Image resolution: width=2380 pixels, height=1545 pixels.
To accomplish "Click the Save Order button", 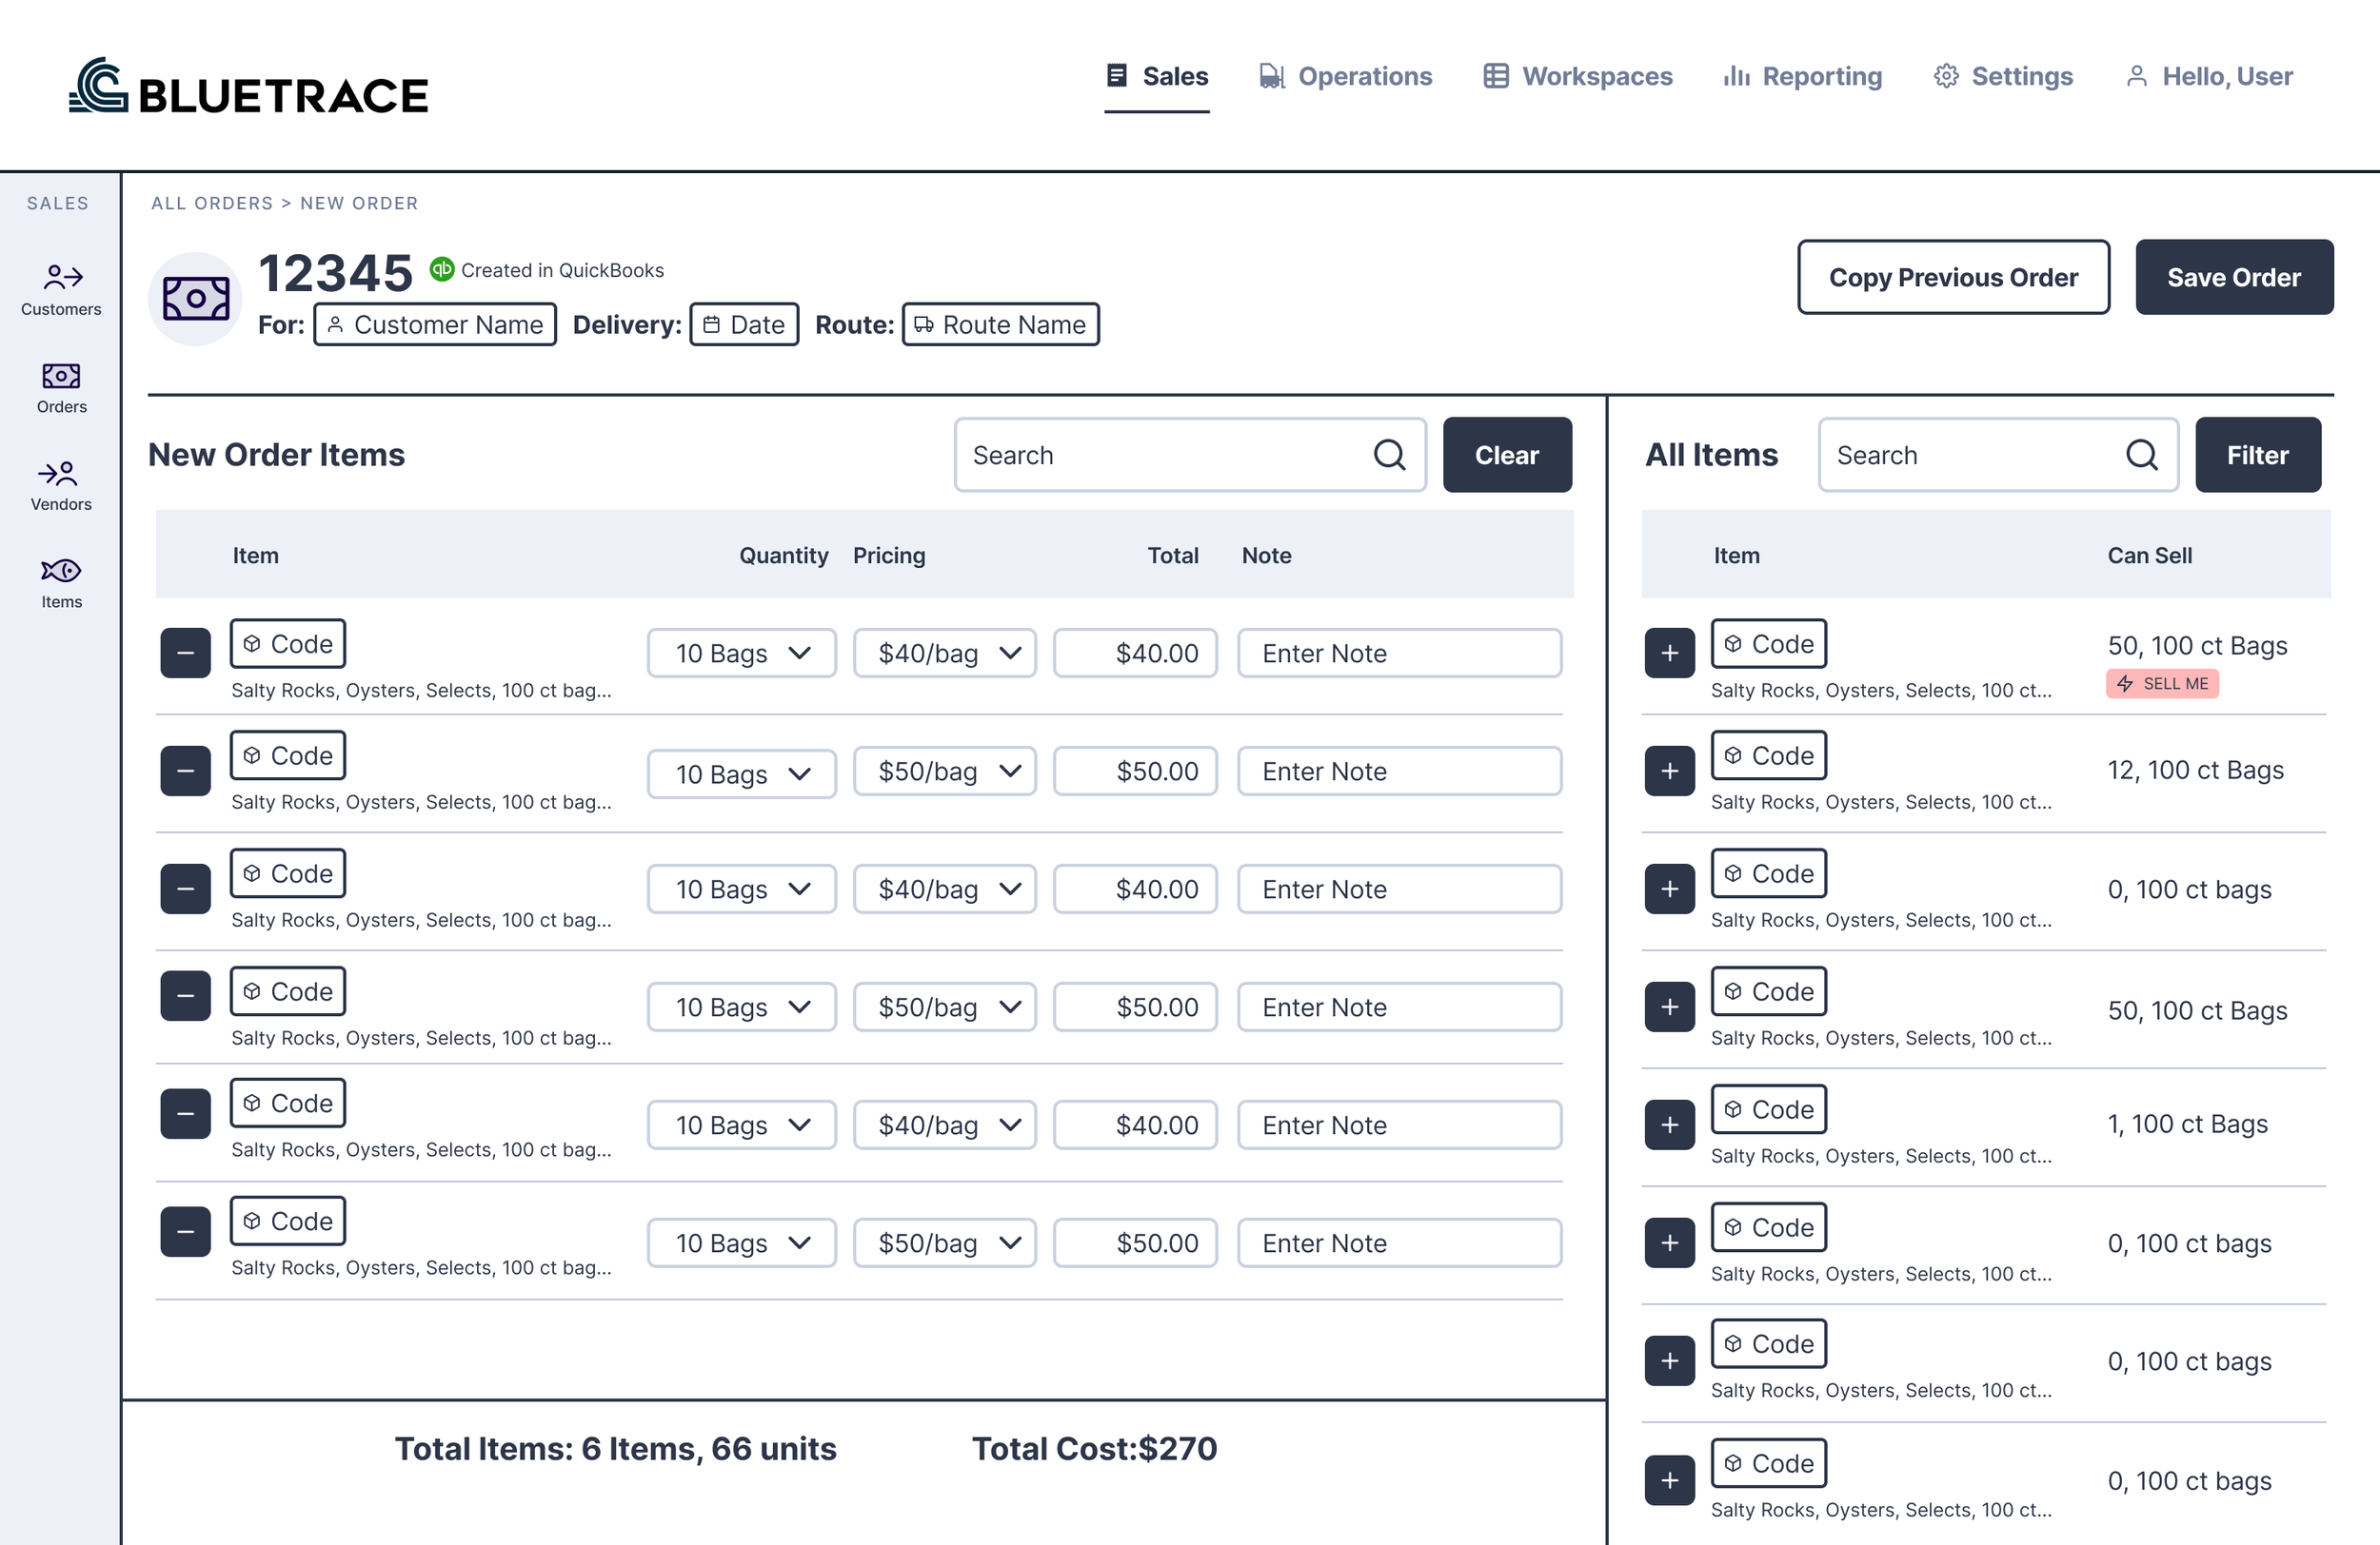I will 2234,277.
